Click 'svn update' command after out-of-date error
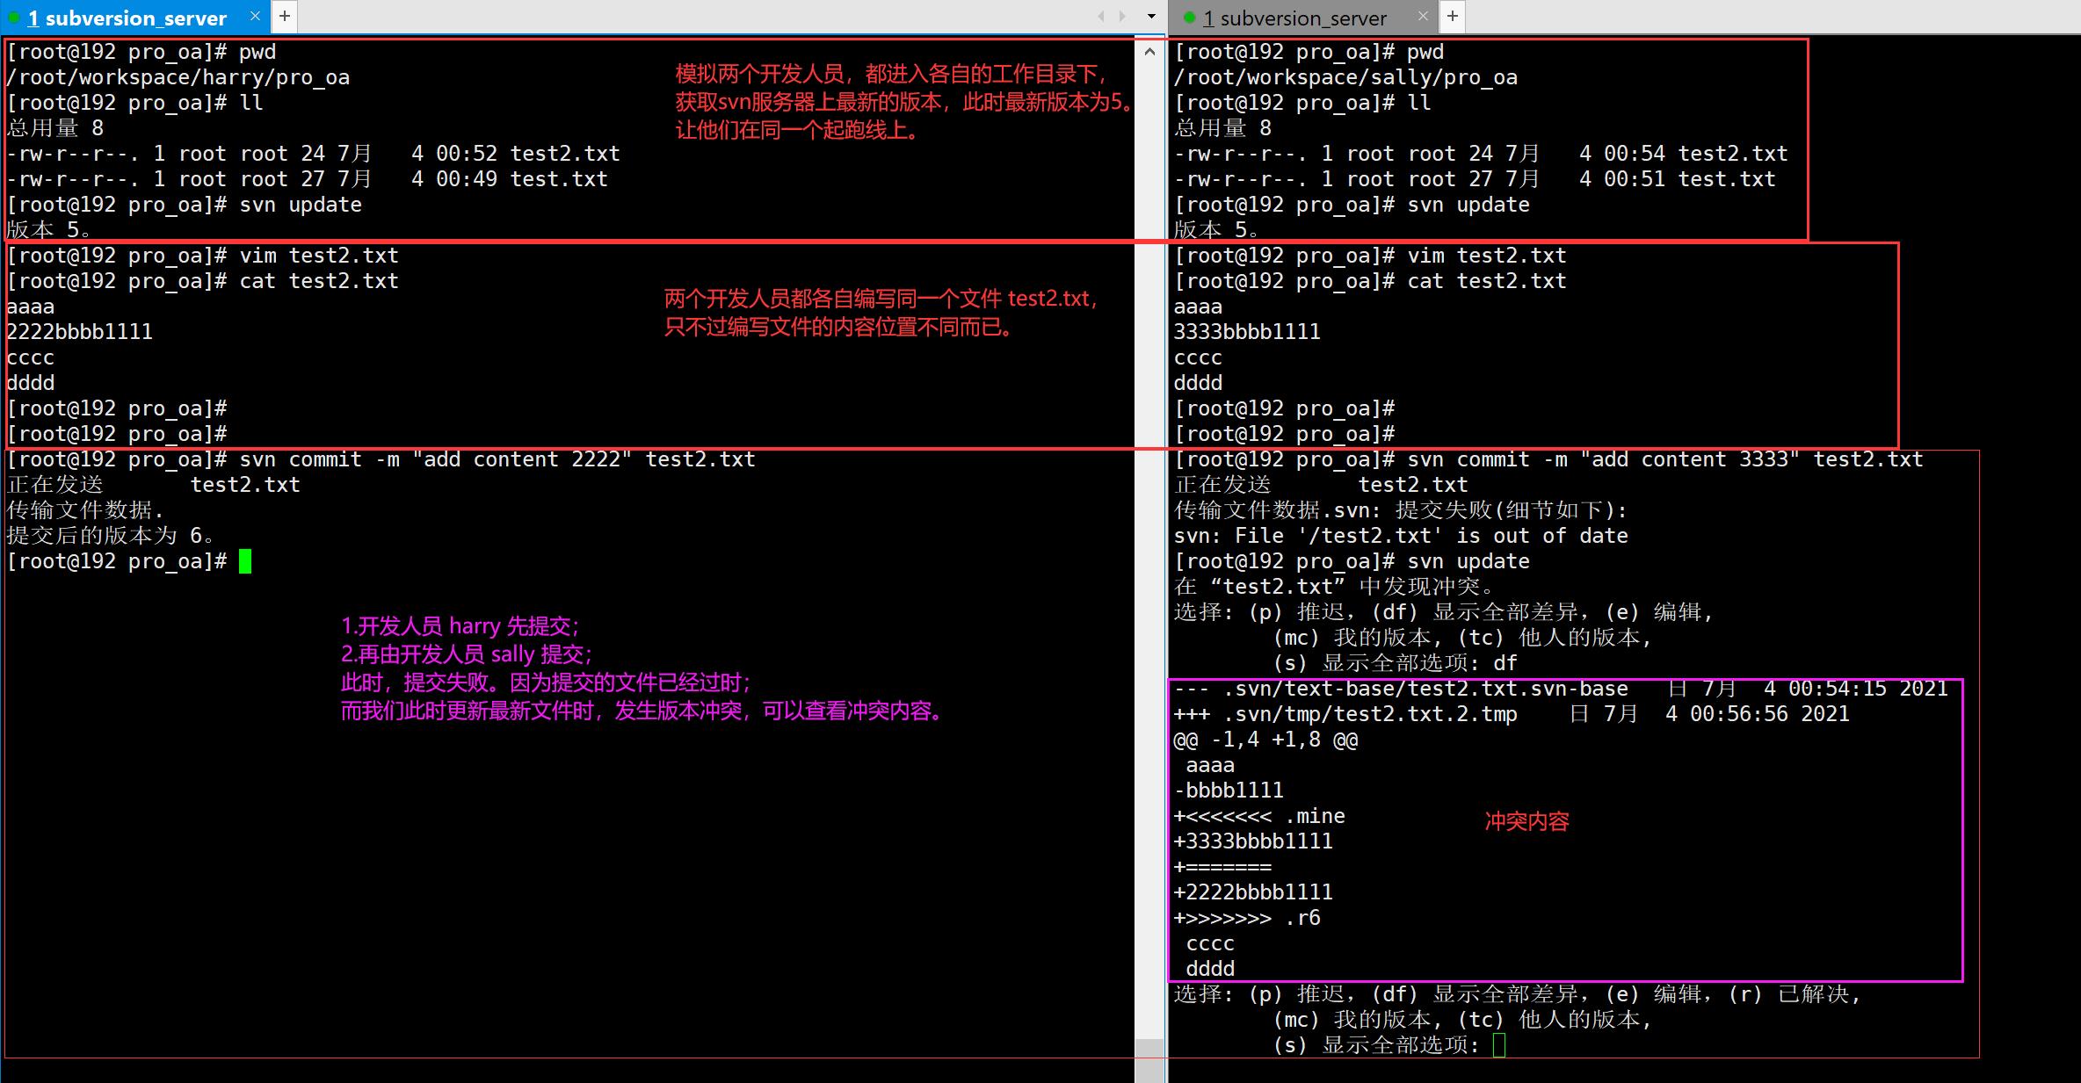This screenshot has width=2081, height=1083. point(1468,561)
